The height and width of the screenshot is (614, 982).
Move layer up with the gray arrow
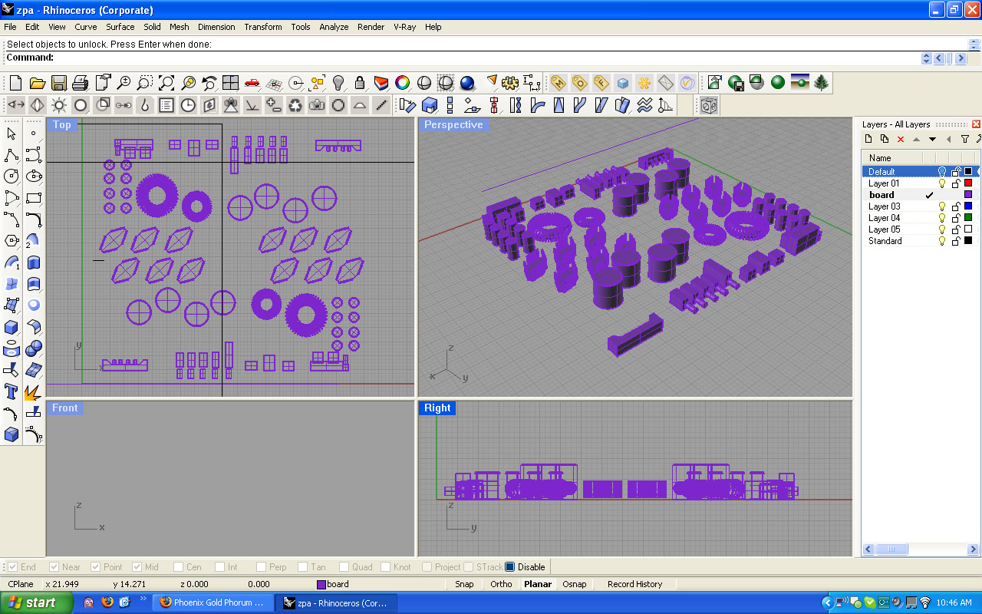click(x=916, y=139)
